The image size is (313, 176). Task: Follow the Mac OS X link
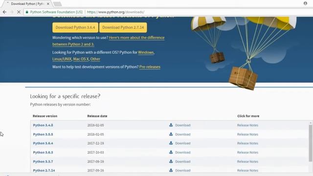pyautogui.click(x=81, y=59)
